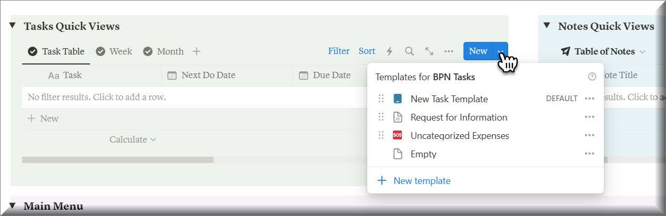
Task: Open the database three-dots options menu
Action: point(449,51)
